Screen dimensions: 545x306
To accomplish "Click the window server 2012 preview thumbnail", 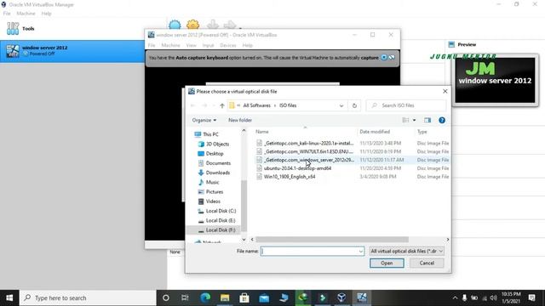I will tap(495, 80).
